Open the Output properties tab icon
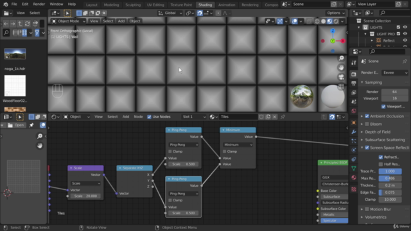411x231 pixels. point(354,83)
